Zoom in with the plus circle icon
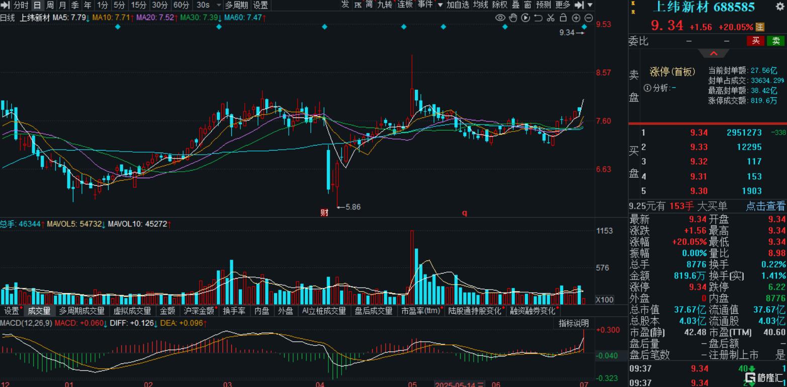Viewport: 787px width, 387px height. point(576,18)
